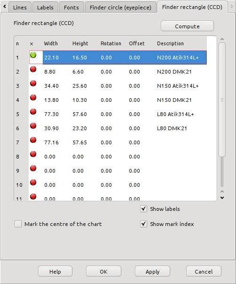Viewport: 236px width, 284px height.
Task: Uncheck the Show mark index checkbox
Action: [143, 224]
